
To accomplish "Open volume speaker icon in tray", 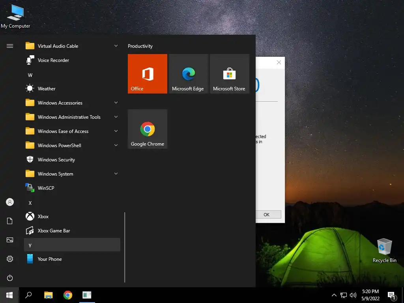I will [x=353, y=295].
